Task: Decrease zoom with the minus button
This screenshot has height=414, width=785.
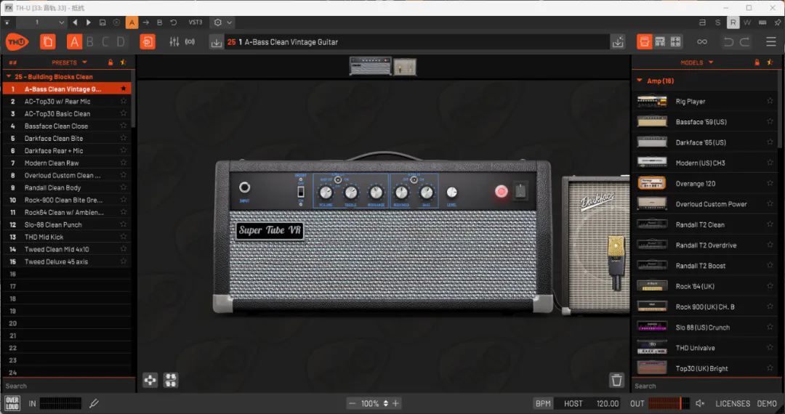Action: (352, 404)
